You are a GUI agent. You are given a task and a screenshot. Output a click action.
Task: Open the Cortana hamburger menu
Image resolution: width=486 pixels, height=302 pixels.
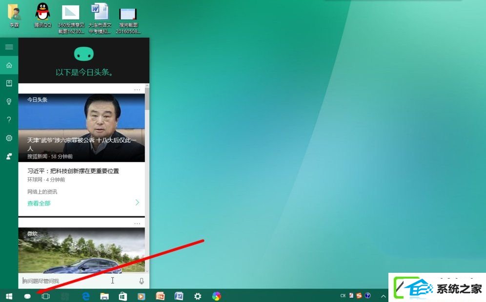(9, 47)
